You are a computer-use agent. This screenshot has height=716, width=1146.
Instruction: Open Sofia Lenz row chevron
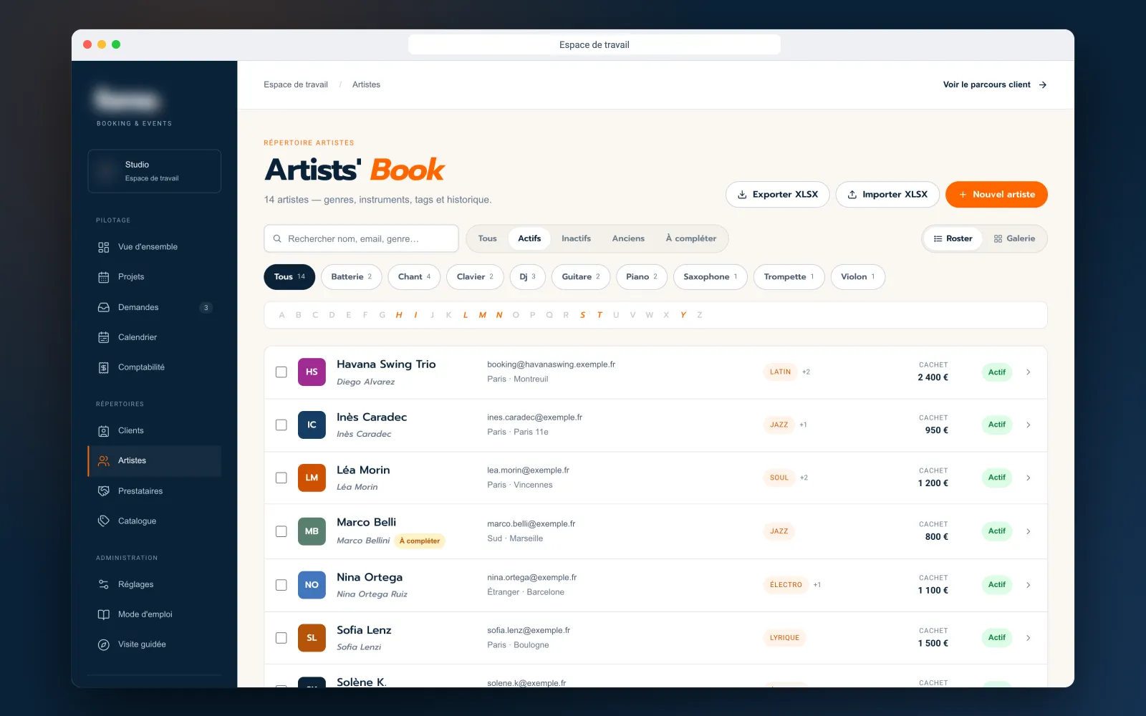click(1029, 638)
